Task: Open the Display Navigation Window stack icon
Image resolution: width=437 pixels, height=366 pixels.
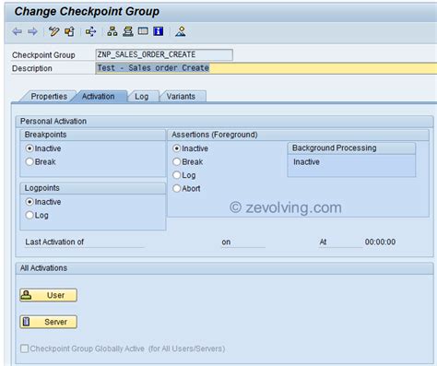Action: click(x=128, y=31)
